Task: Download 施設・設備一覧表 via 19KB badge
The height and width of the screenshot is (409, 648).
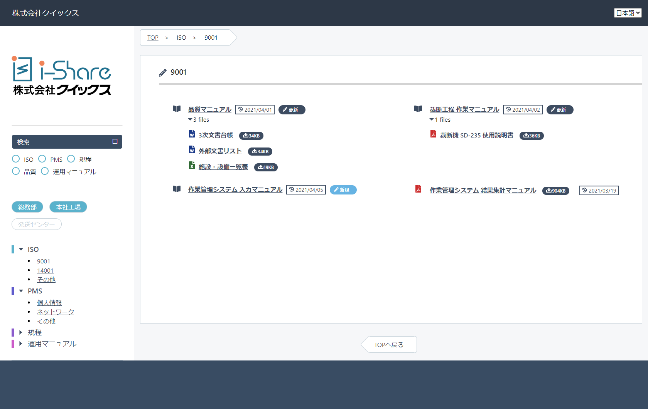Action: [x=266, y=167]
